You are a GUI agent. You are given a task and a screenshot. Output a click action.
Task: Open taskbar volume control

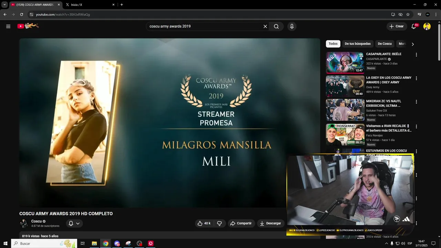(403, 244)
